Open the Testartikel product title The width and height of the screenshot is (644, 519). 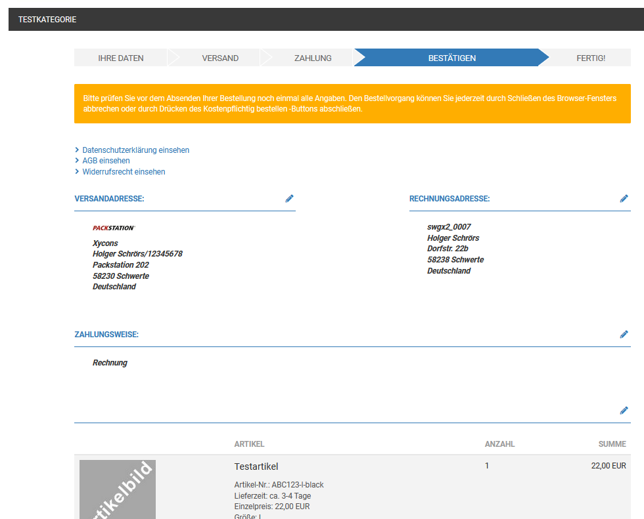(256, 467)
